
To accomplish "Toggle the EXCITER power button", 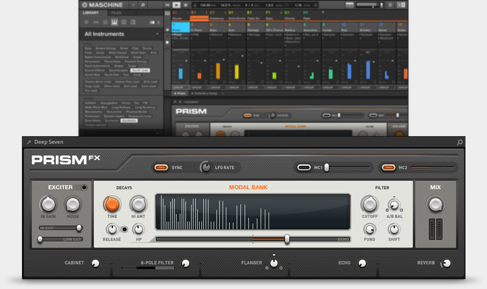I will [84, 187].
